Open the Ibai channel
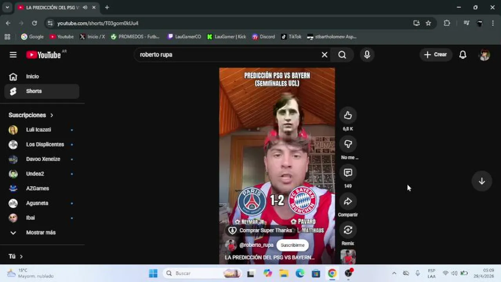The height and width of the screenshot is (282, 501). pos(42,218)
